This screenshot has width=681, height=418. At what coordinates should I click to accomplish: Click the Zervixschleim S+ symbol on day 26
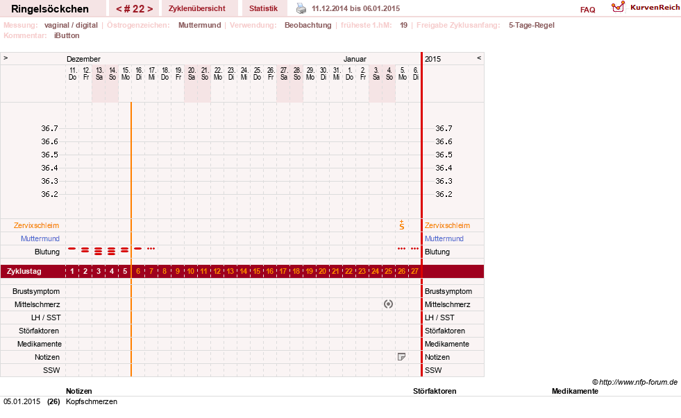[x=402, y=225]
